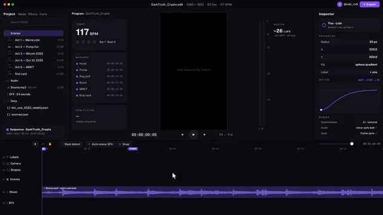
Task: Click the End card thumbnail
Action: 10,74
